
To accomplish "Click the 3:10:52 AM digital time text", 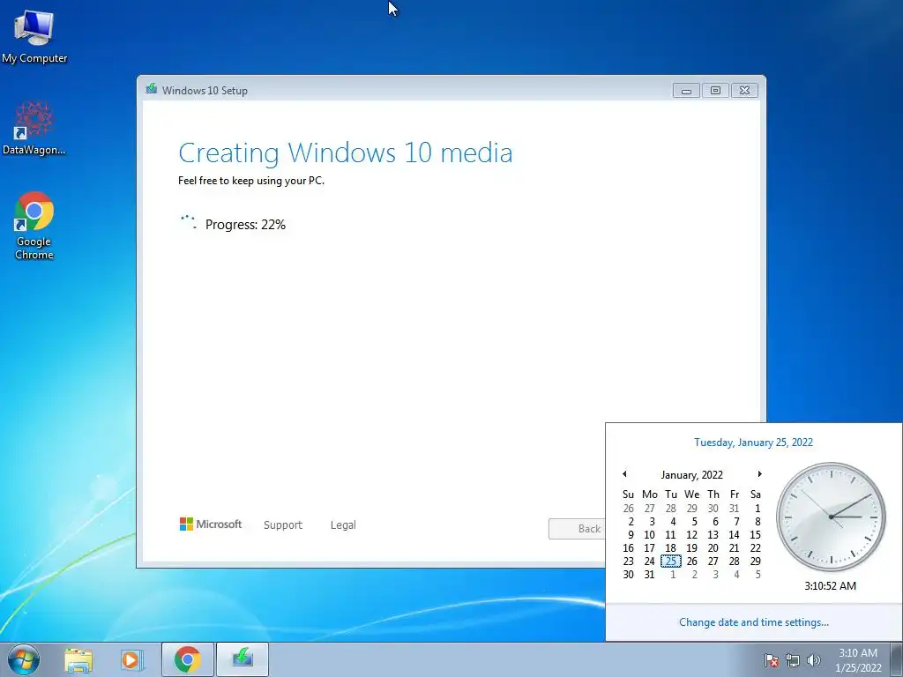I will [831, 586].
